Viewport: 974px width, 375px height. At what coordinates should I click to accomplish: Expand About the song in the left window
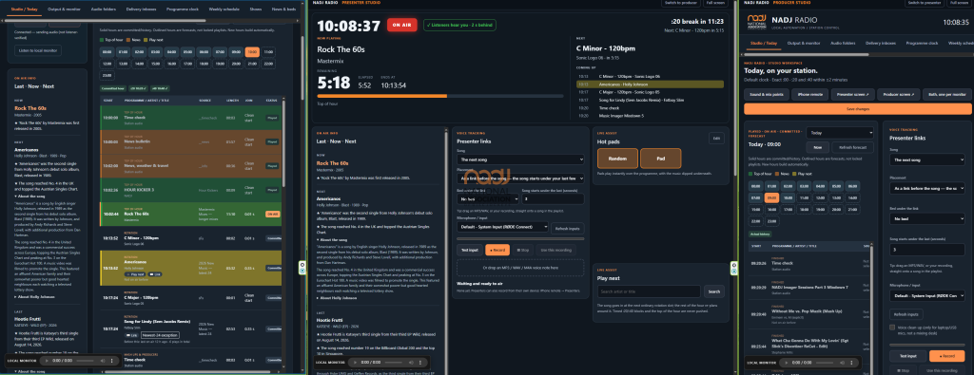tap(29, 196)
